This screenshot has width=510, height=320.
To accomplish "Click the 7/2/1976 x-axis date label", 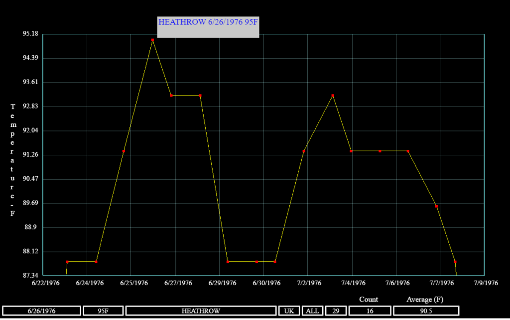I will [309, 283].
